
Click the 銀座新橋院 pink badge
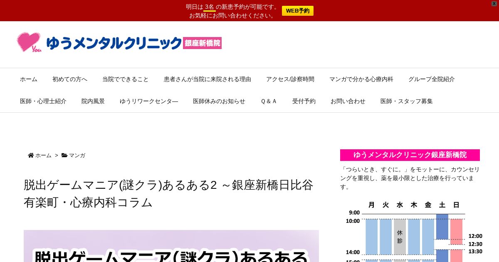coord(202,43)
